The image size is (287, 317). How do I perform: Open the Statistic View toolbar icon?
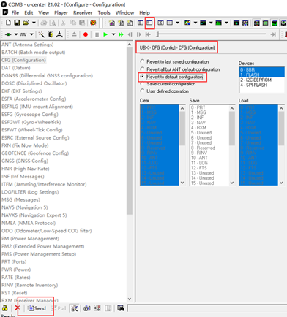tap(160, 23)
